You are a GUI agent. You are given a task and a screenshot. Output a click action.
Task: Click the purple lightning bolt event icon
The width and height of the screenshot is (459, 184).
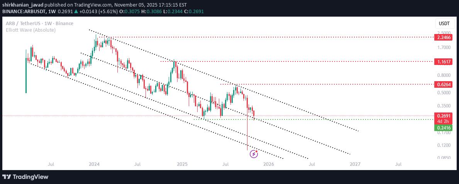(254, 154)
